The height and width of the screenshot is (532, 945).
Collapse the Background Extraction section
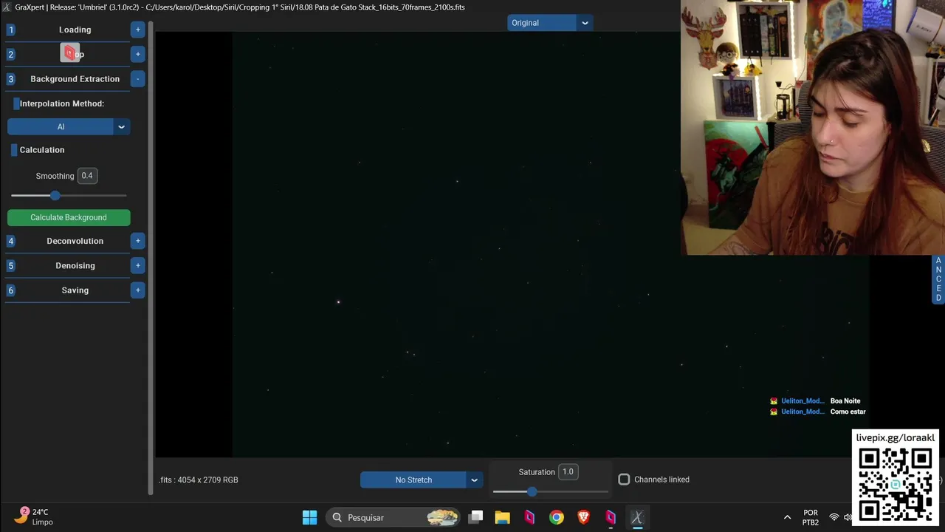(137, 79)
